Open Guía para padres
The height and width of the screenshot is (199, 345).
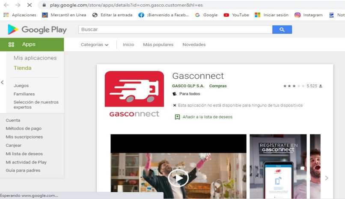click(x=23, y=170)
